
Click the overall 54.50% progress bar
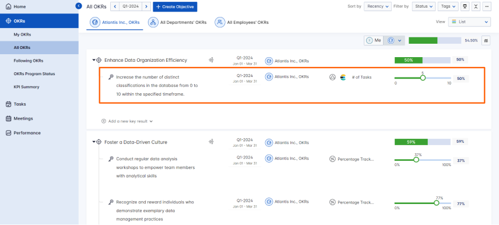(435, 40)
